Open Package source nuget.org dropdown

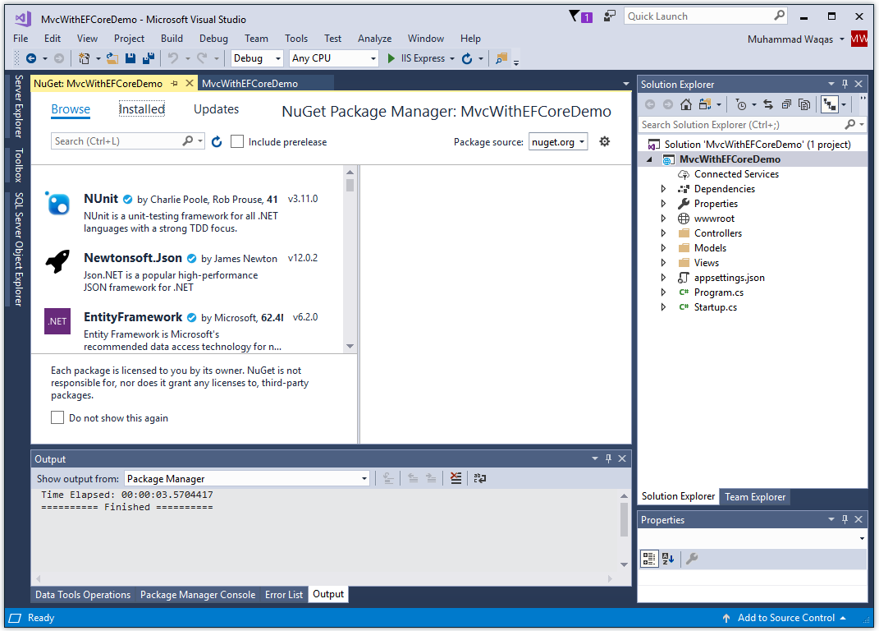558,142
